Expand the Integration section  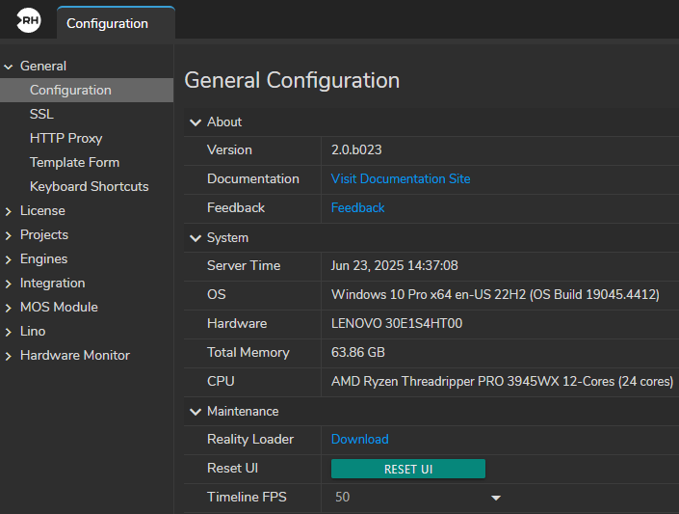[9, 283]
